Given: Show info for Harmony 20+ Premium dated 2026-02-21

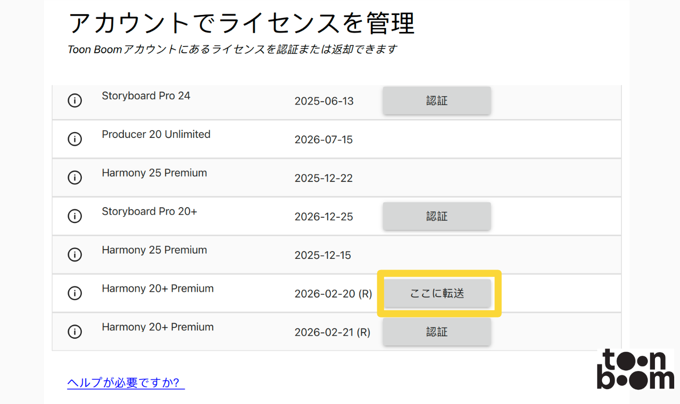Looking at the screenshot, I should point(74,332).
